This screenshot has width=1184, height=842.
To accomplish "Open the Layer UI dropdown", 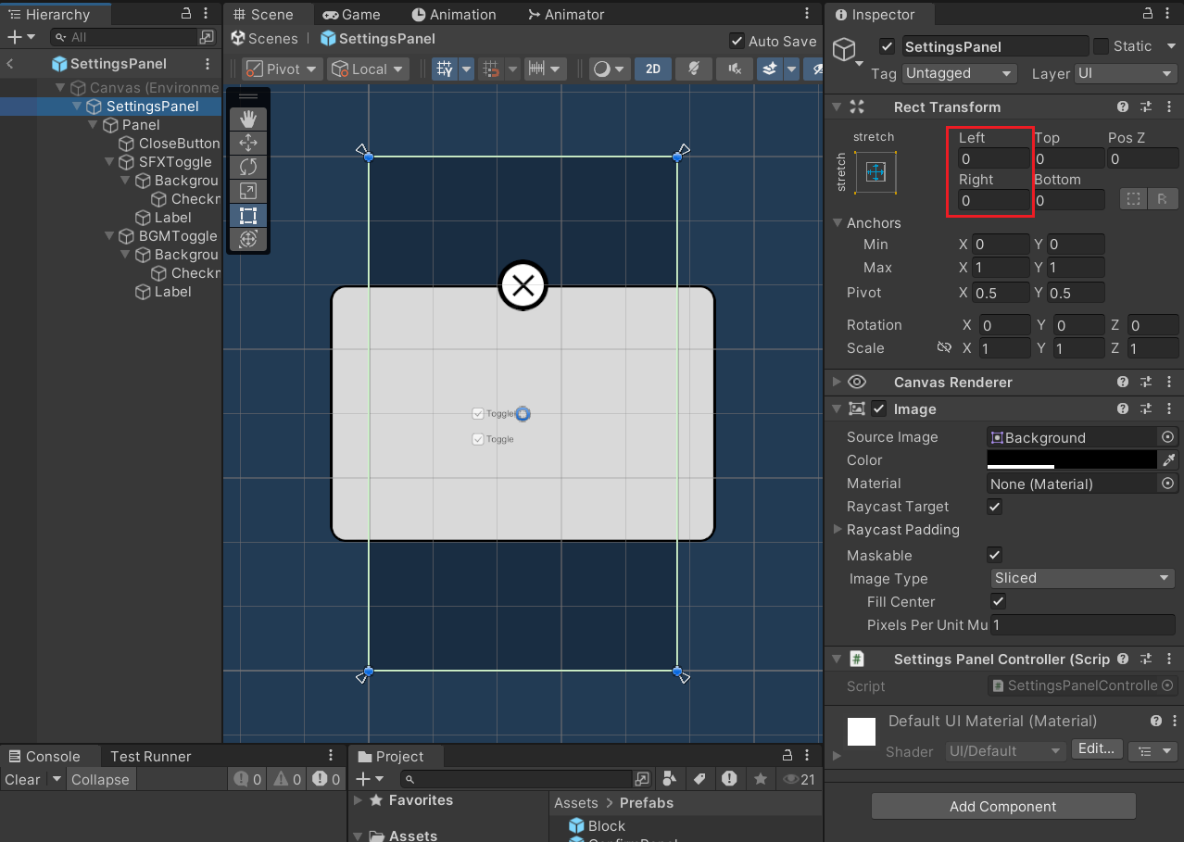I will point(1126,73).
